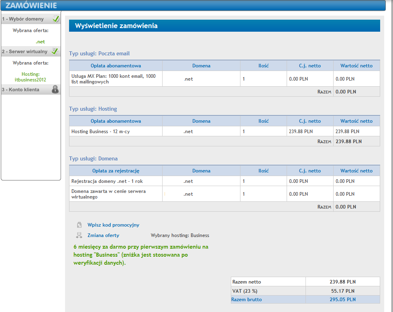Image resolution: width=393 pixels, height=312 pixels.
Task: Click the 6 miesięcy za darmo promotion text
Action: coord(141,255)
